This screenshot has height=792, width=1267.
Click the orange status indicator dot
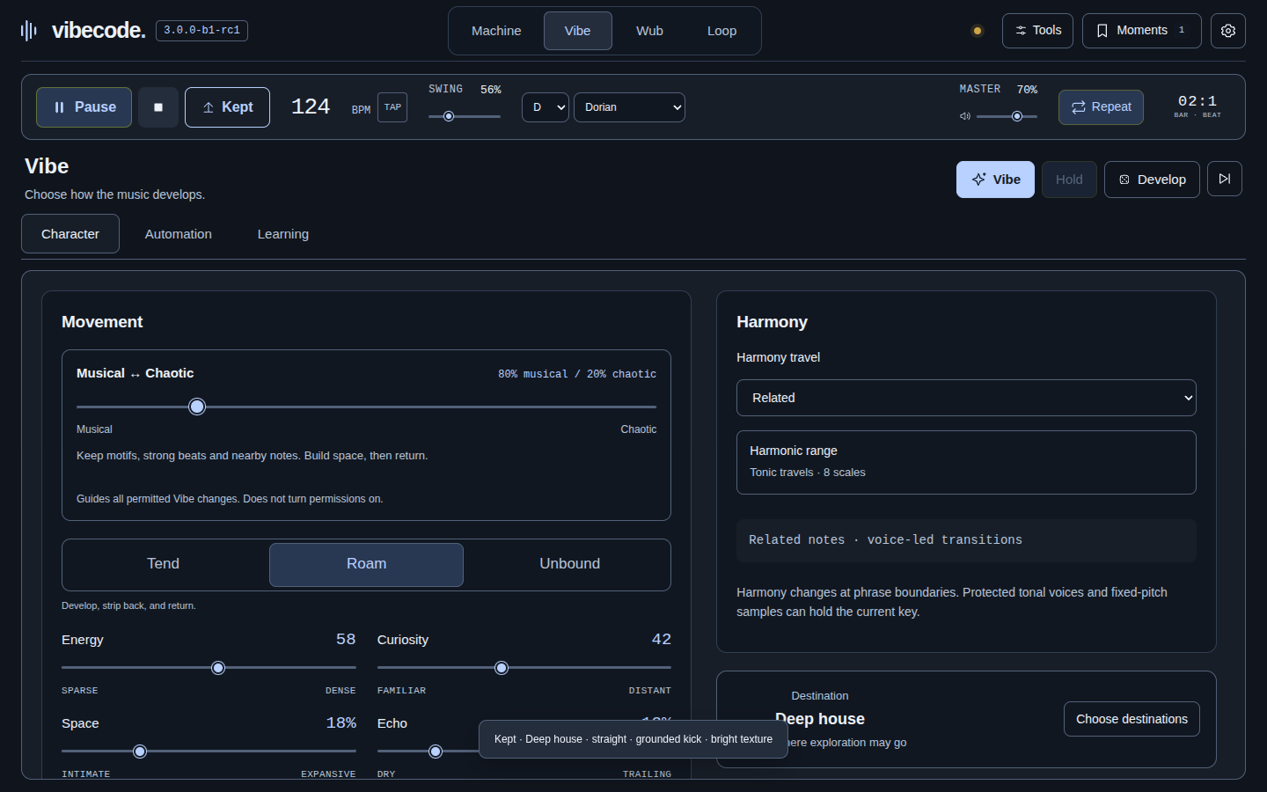pyautogui.click(x=977, y=31)
